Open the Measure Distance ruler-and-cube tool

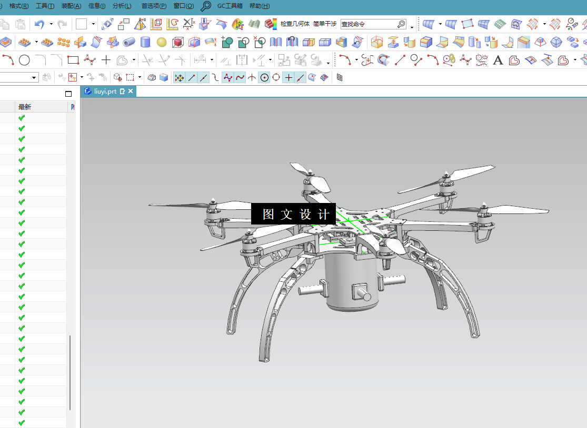156,24
